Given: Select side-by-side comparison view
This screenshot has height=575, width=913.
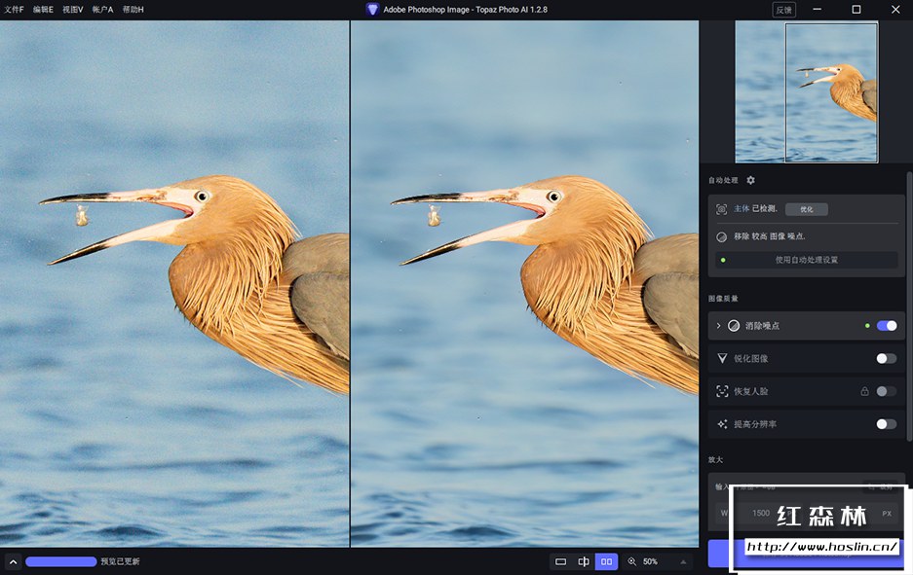Looking at the screenshot, I should point(606,561).
